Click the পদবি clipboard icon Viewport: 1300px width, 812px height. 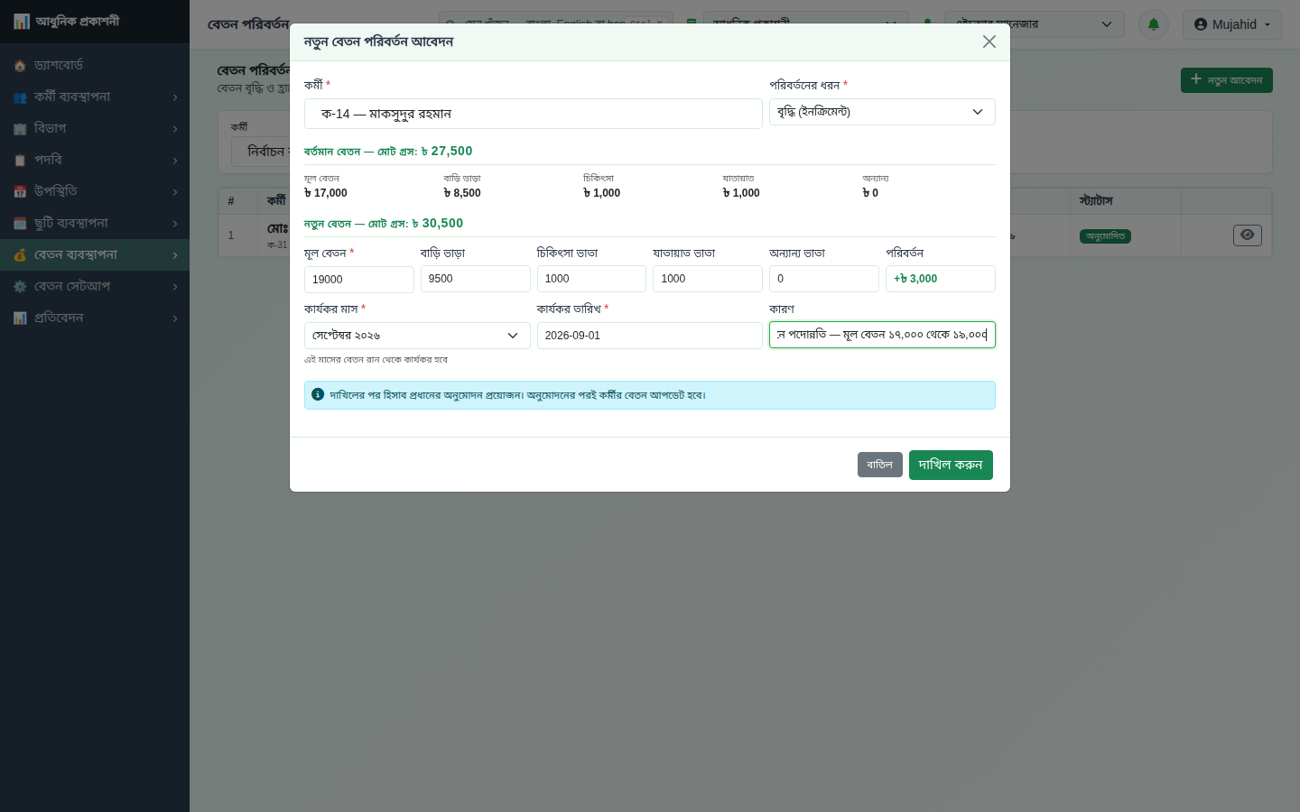click(20, 161)
